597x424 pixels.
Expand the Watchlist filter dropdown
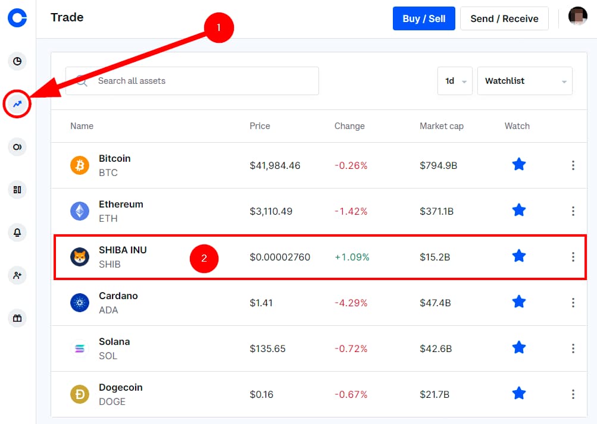tap(525, 81)
